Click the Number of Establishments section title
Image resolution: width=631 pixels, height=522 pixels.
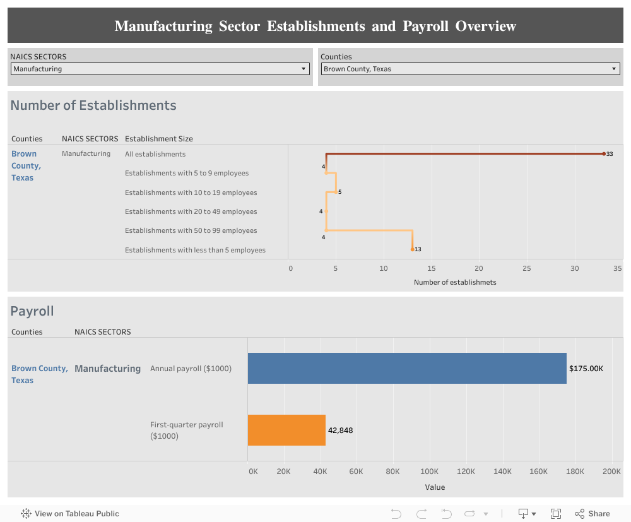click(x=93, y=105)
